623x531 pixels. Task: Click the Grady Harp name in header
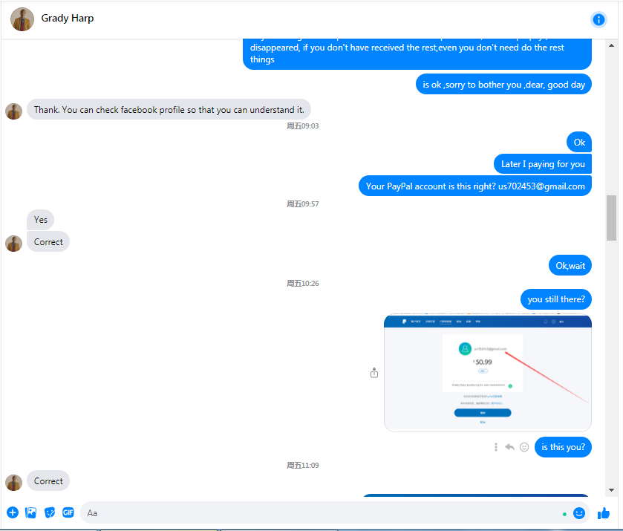pyautogui.click(x=68, y=19)
